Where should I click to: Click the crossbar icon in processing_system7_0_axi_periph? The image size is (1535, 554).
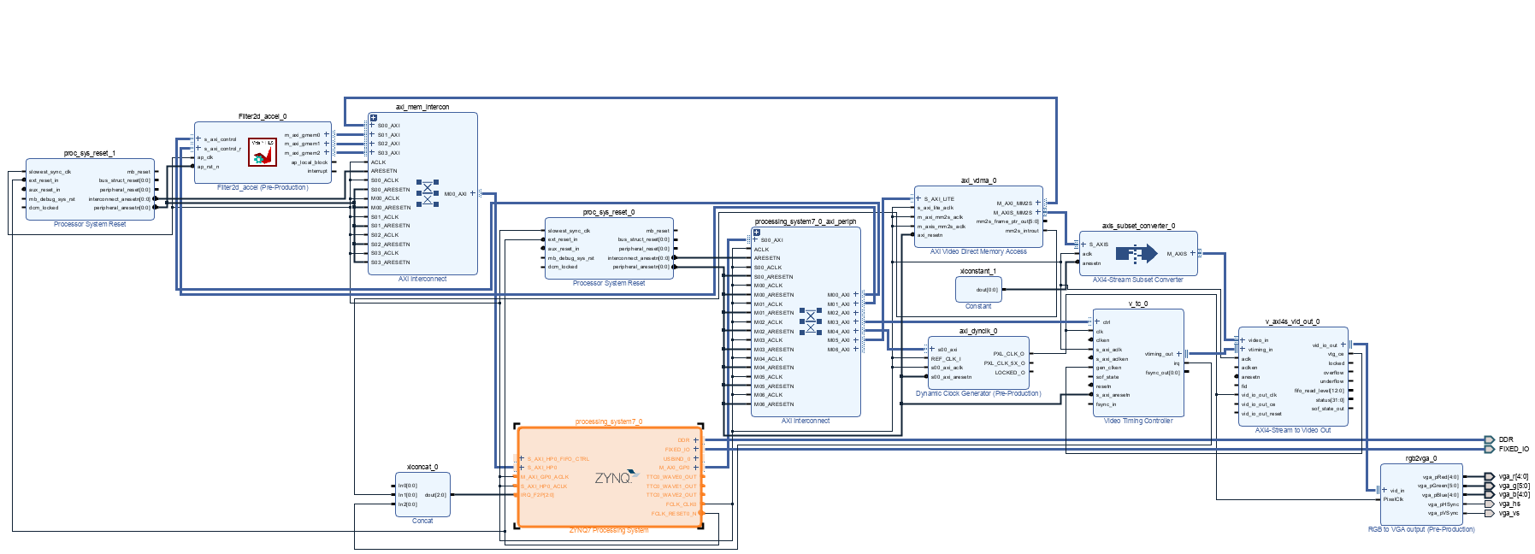[x=811, y=321]
